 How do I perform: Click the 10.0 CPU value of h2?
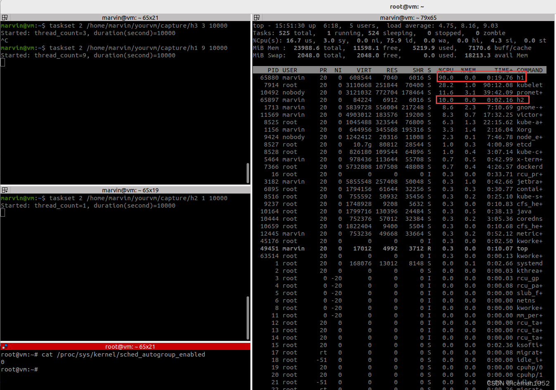[446, 100]
